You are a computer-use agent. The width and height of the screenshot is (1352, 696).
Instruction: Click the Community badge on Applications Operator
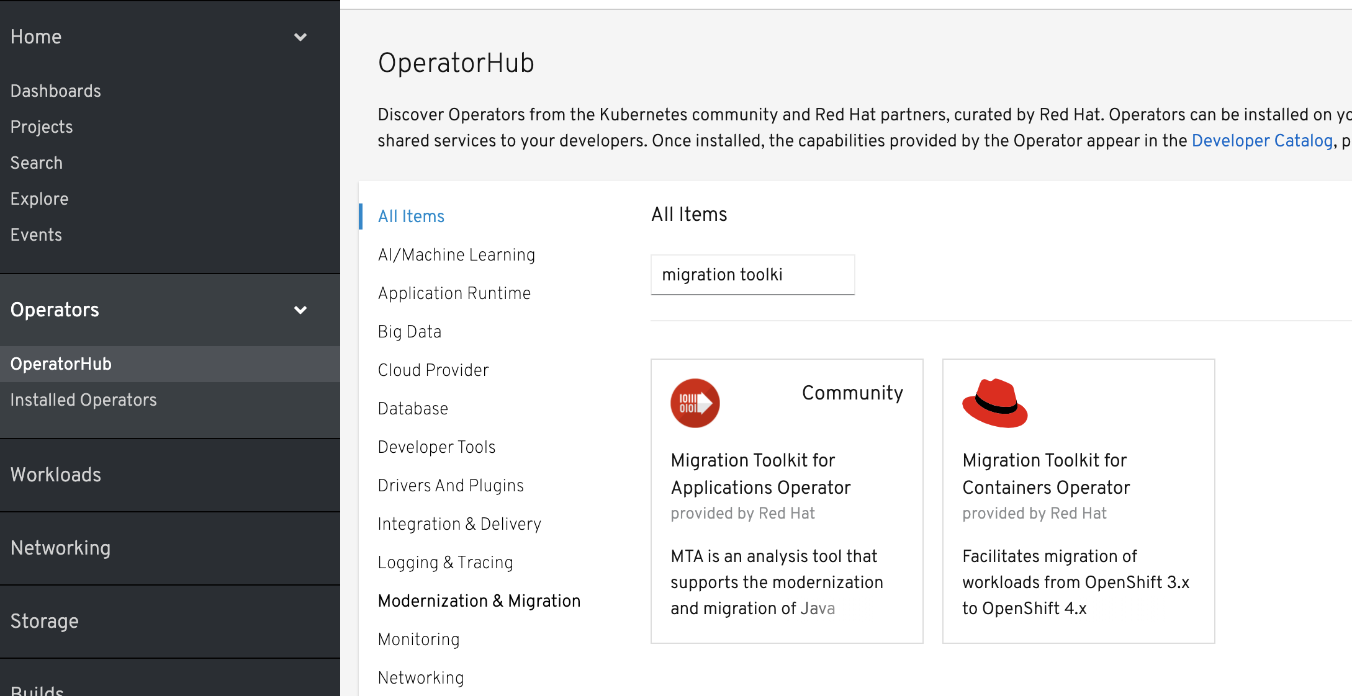852,393
